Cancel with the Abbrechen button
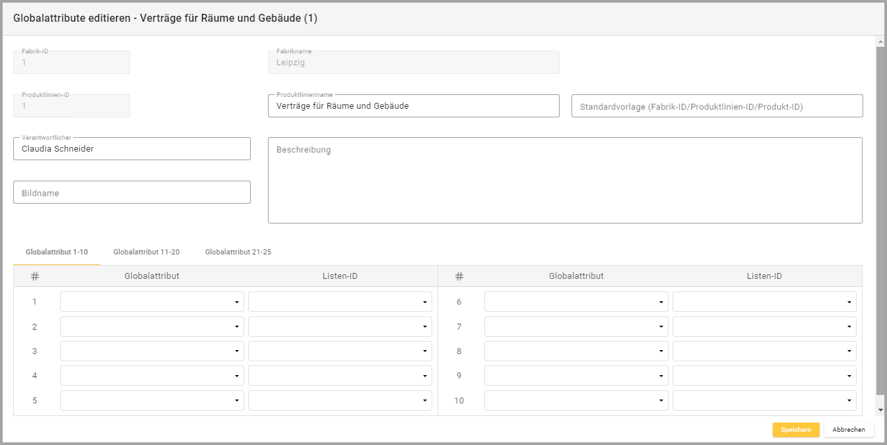The image size is (887, 445). coord(849,430)
